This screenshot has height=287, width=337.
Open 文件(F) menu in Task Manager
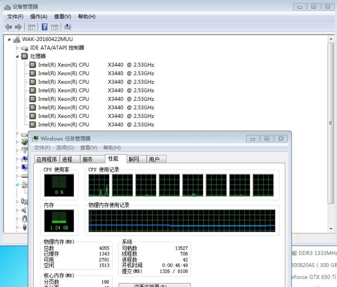[x=42, y=148]
